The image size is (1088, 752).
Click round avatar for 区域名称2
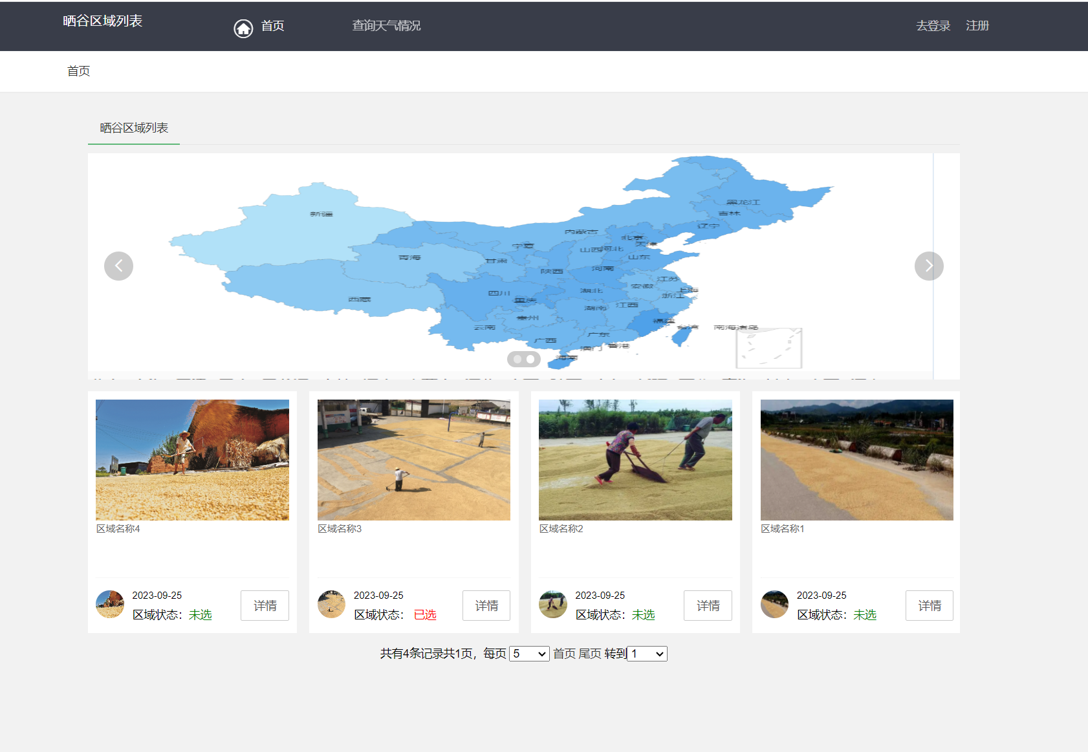pyautogui.click(x=553, y=604)
